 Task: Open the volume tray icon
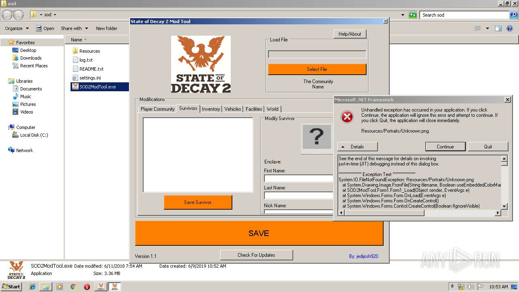(471, 287)
